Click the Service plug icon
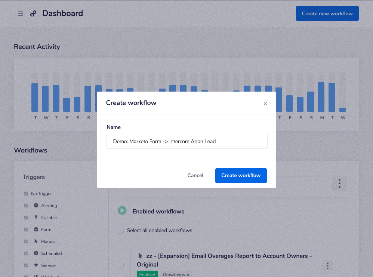This screenshot has width=373, height=277. click(x=36, y=265)
